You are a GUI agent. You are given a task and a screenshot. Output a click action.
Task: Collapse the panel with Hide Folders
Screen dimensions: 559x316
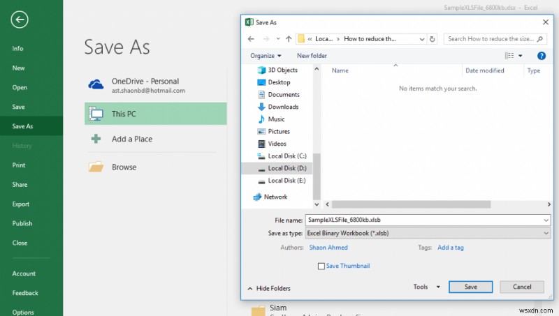coord(269,288)
